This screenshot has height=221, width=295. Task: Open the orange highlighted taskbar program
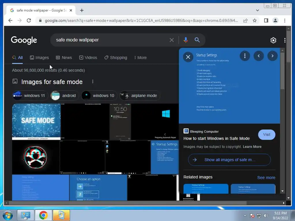tap(61, 215)
